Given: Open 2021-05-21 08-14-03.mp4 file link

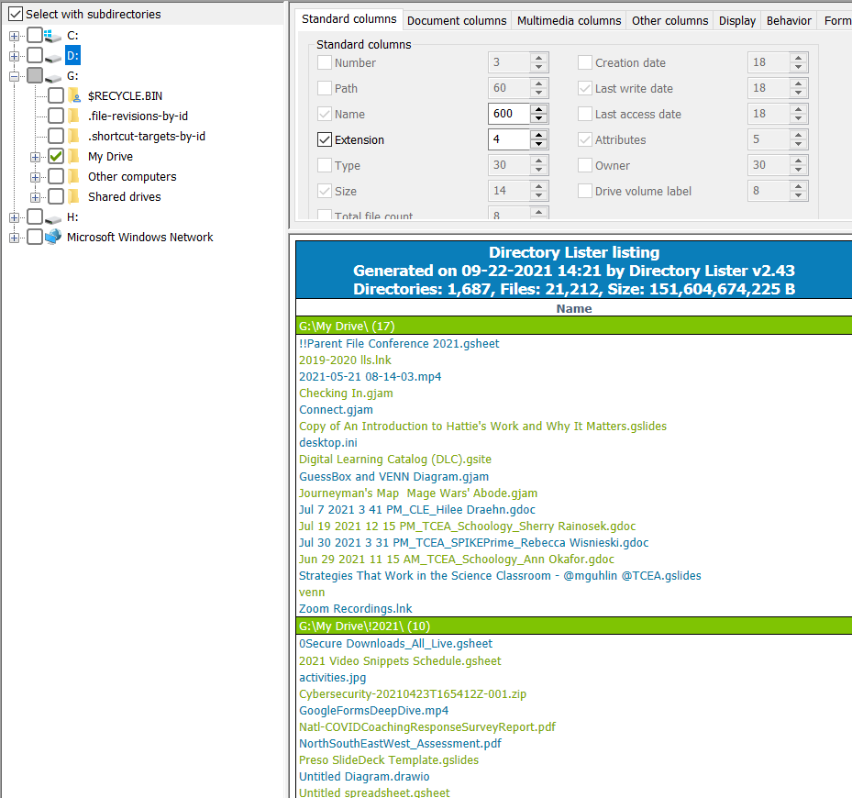Looking at the screenshot, I should pyautogui.click(x=370, y=377).
